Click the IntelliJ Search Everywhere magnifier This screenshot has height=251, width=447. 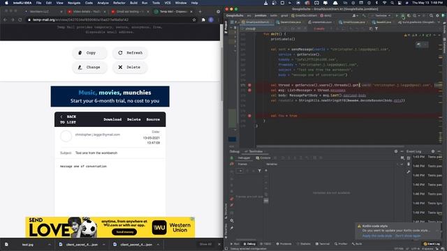tap(432, 15)
